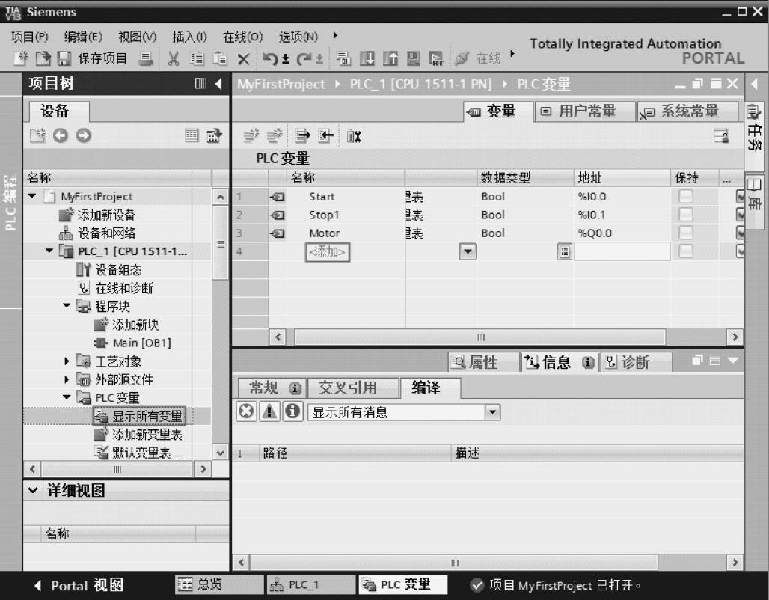Click the export tags icon
The image size is (769, 600).
pos(303,136)
